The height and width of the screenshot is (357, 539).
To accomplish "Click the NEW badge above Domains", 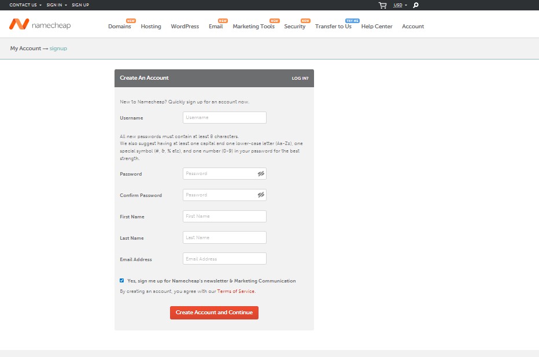I will pos(131,21).
